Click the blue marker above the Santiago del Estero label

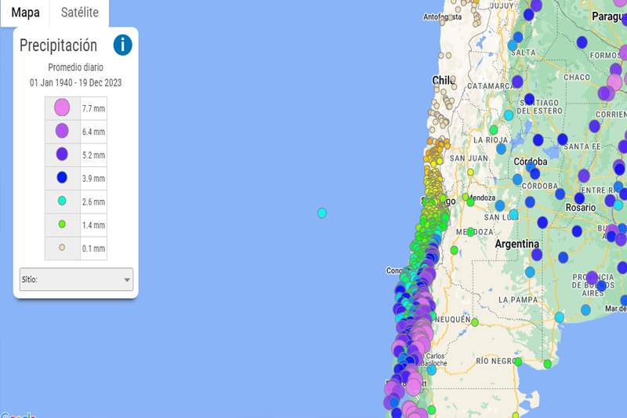pos(530,100)
